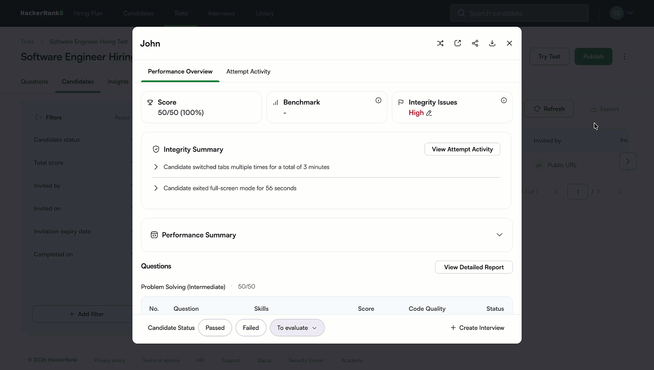Viewport: 654px width, 370px height.
Task: Download the candidate report
Action: click(x=492, y=43)
